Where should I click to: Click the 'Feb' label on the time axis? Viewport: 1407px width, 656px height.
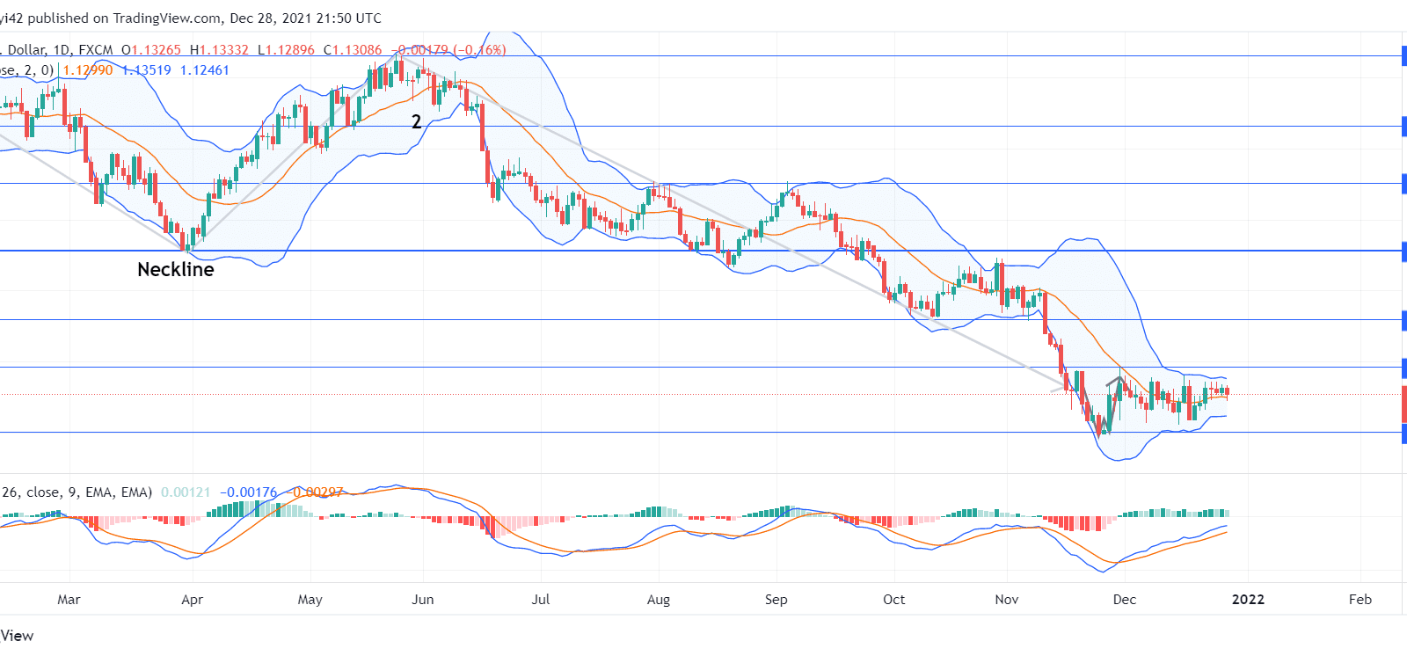[x=1360, y=600]
